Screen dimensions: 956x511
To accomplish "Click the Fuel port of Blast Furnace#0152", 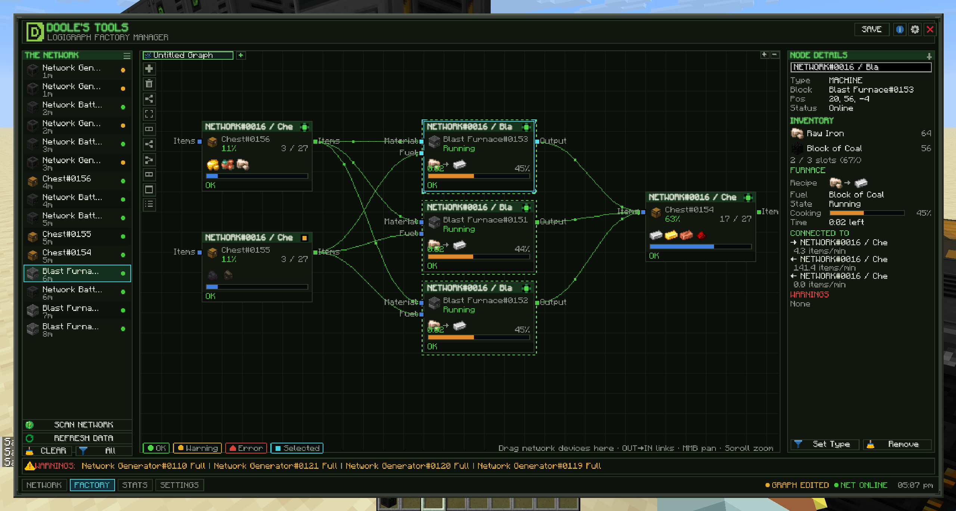I will click(422, 314).
